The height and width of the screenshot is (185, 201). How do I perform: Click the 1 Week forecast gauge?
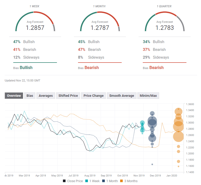(x=35, y=22)
